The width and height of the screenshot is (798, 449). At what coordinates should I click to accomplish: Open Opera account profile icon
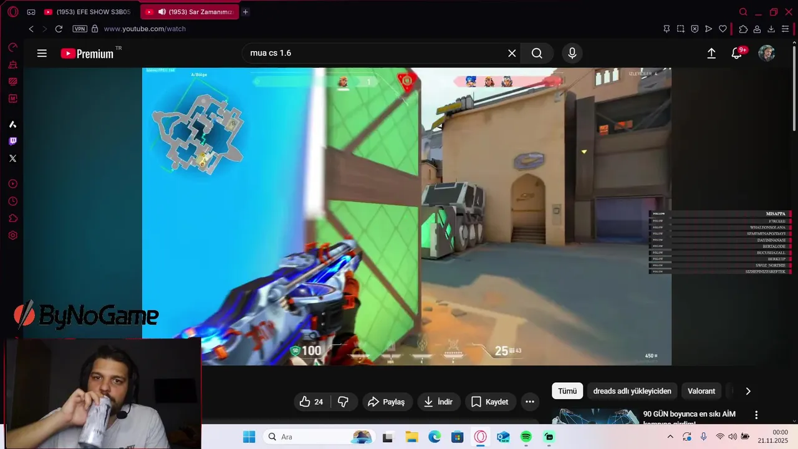tap(757, 29)
